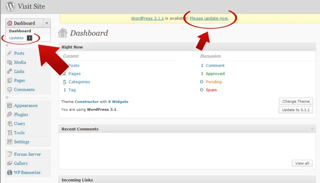This screenshot has width=320, height=183.
Task: Open the Spam comments link
Action: coord(211,90)
